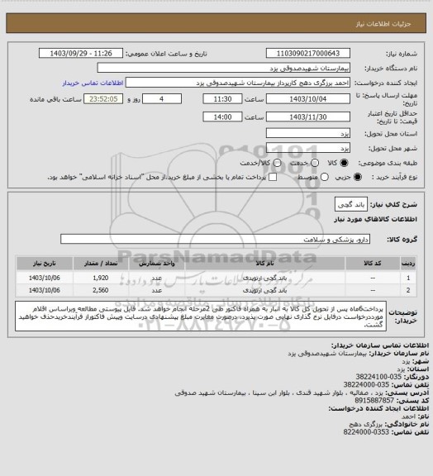433x476 pixels.
Task: Click the row 1 need date 1403/10/06
Action: [x=45, y=278]
